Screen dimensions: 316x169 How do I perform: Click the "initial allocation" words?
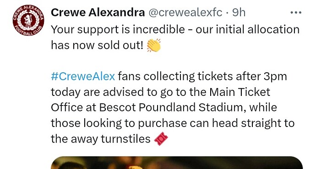(258, 30)
